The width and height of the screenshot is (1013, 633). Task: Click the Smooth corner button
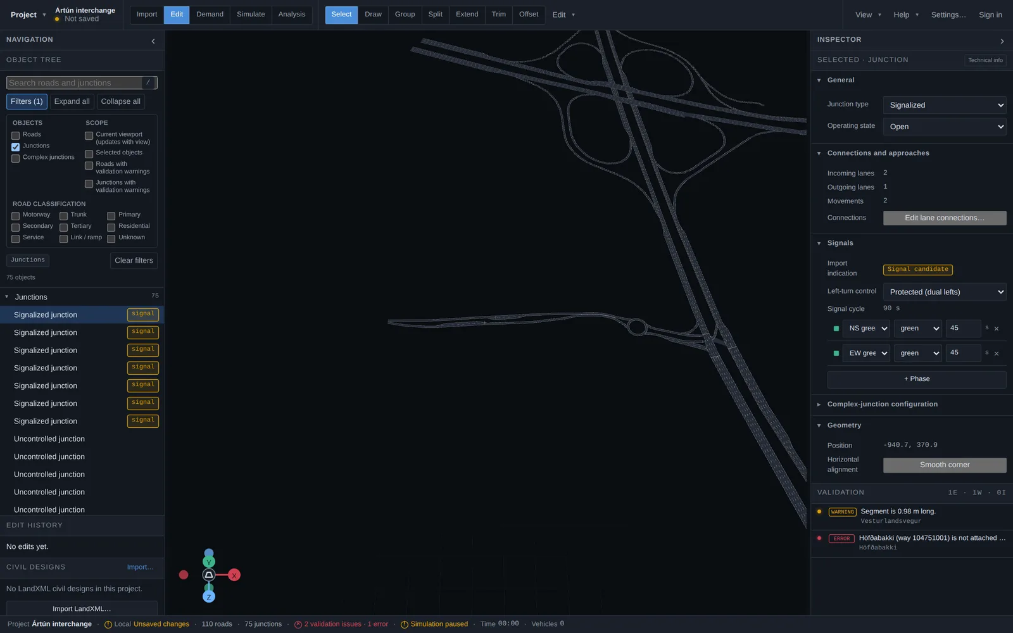(945, 465)
